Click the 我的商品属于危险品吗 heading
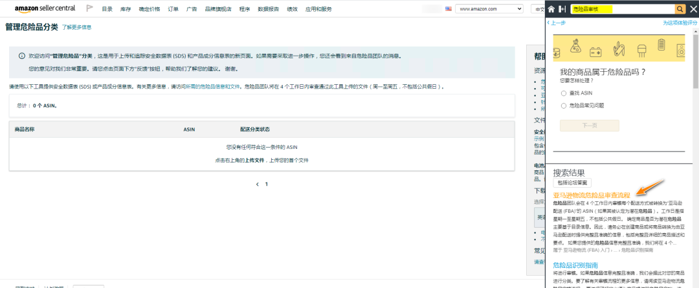Screen dimensions: 699x288 [x=603, y=72]
